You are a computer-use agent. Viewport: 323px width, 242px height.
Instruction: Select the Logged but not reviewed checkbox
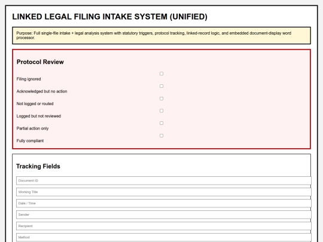click(x=161, y=111)
